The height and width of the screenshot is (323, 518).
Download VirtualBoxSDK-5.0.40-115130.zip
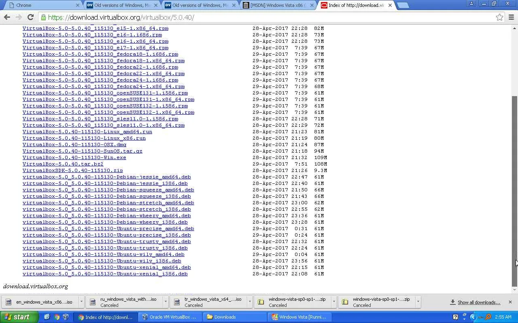click(73, 170)
